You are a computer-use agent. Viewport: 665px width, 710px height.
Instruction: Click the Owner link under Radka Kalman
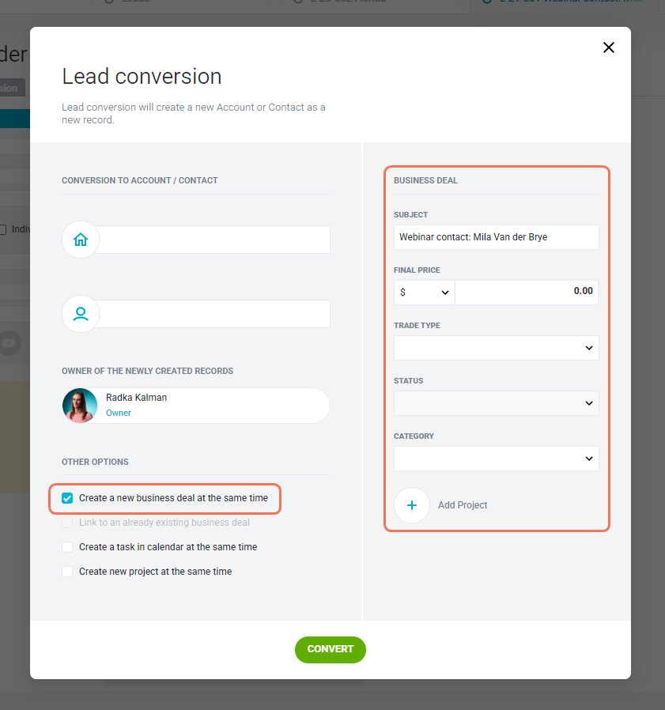(x=119, y=413)
